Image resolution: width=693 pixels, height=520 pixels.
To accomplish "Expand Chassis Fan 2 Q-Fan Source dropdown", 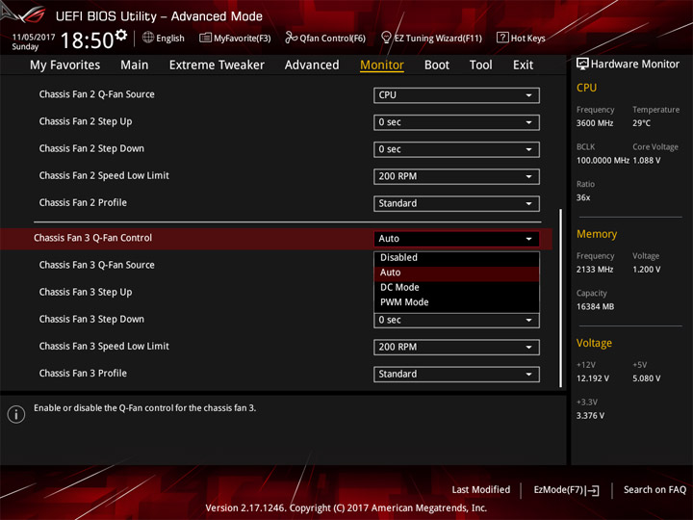I will click(x=456, y=95).
